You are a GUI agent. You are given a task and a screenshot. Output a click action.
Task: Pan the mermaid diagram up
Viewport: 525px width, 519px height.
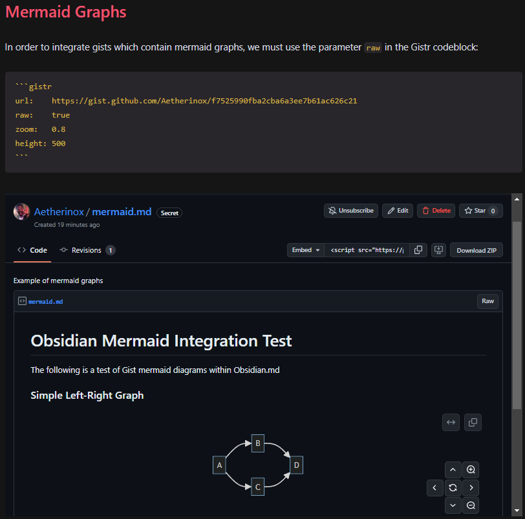453,469
